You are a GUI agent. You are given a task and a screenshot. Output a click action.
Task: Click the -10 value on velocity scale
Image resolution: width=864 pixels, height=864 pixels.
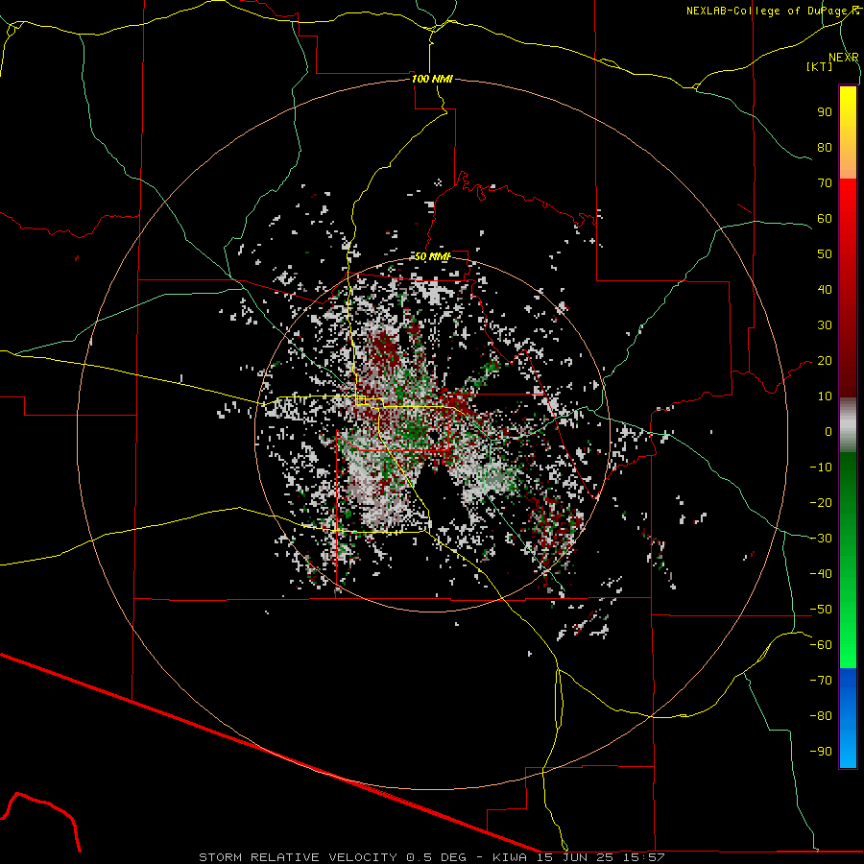tap(821, 468)
